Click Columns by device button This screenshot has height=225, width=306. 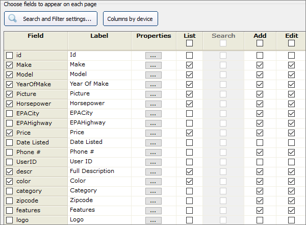click(x=130, y=19)
